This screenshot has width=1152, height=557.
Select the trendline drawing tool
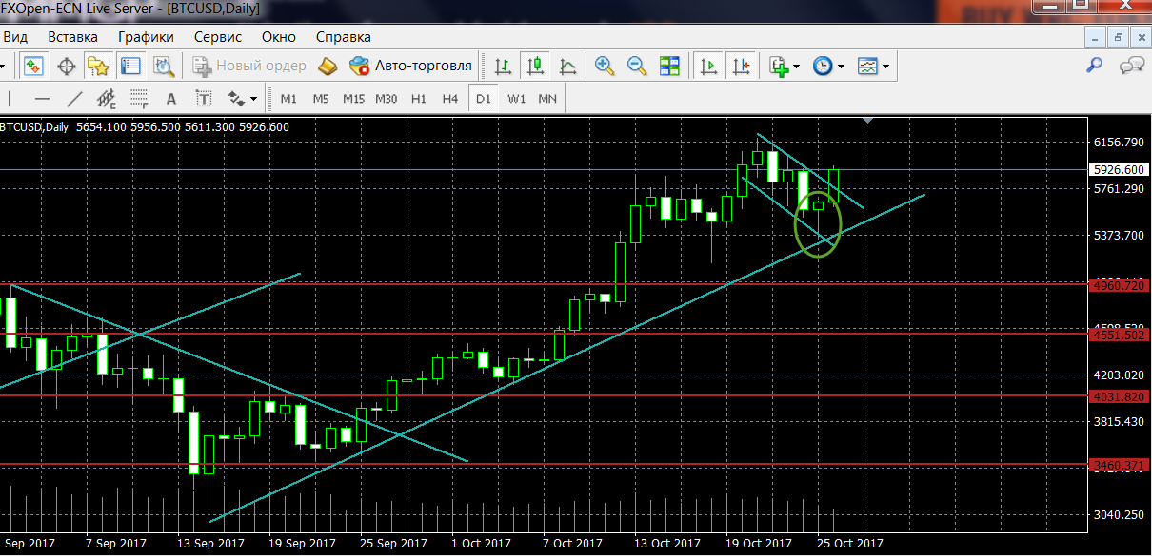point(74,99)
